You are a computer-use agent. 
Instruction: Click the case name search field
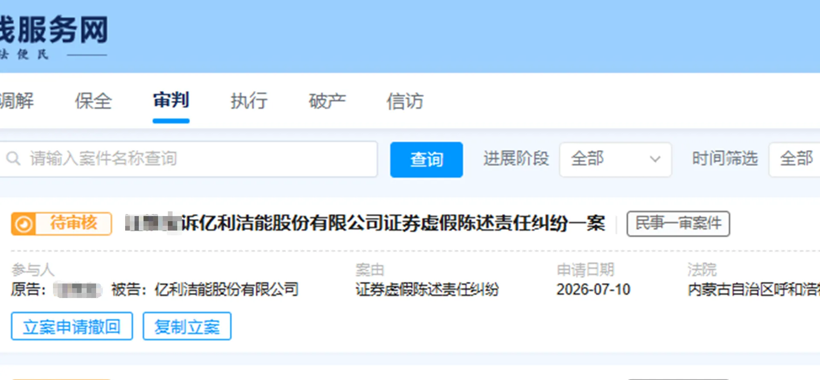pos(188,159)
